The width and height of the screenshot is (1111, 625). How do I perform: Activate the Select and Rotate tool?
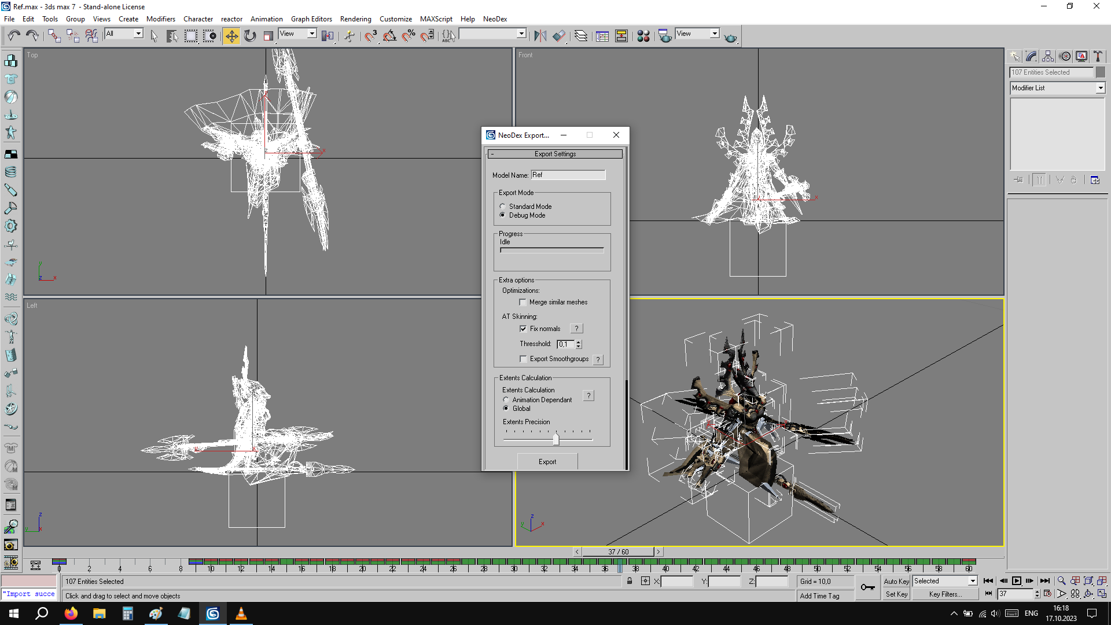250,36
